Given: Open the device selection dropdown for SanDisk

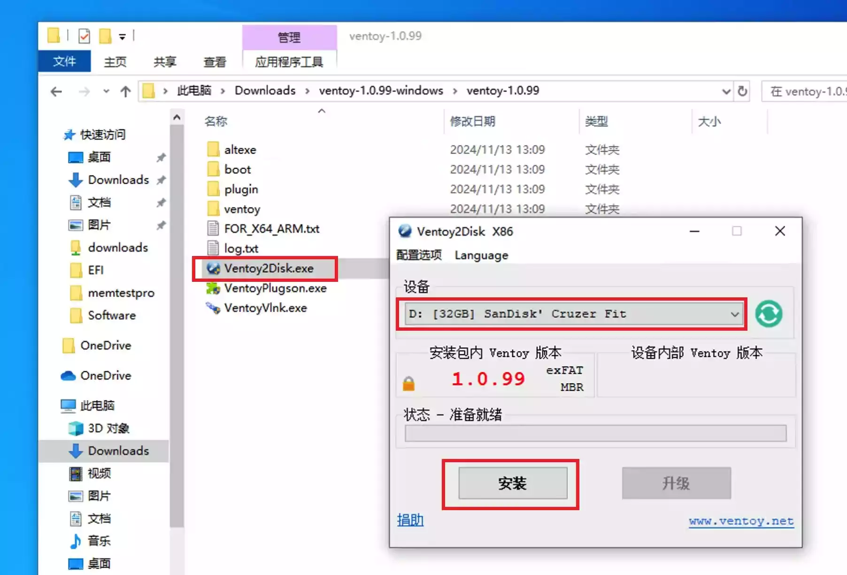Looking at the screenshot, I should [x=734, y=314].
